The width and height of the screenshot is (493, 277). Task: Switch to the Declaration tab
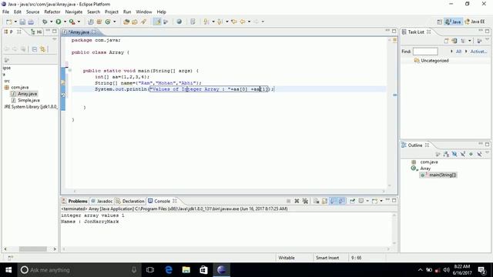click(x=130, y=201)
